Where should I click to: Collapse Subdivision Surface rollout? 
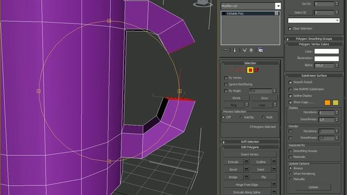click(314, 76)
